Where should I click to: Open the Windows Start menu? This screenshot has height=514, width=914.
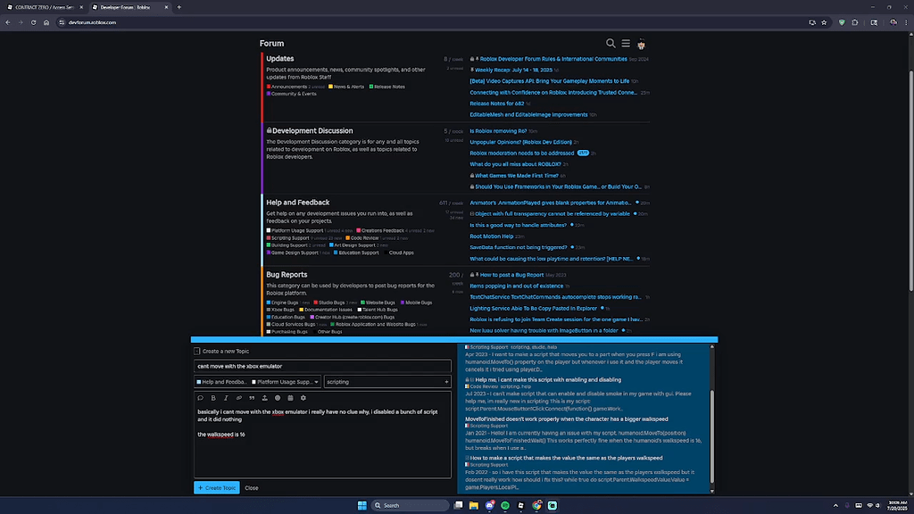click(362, 505)
